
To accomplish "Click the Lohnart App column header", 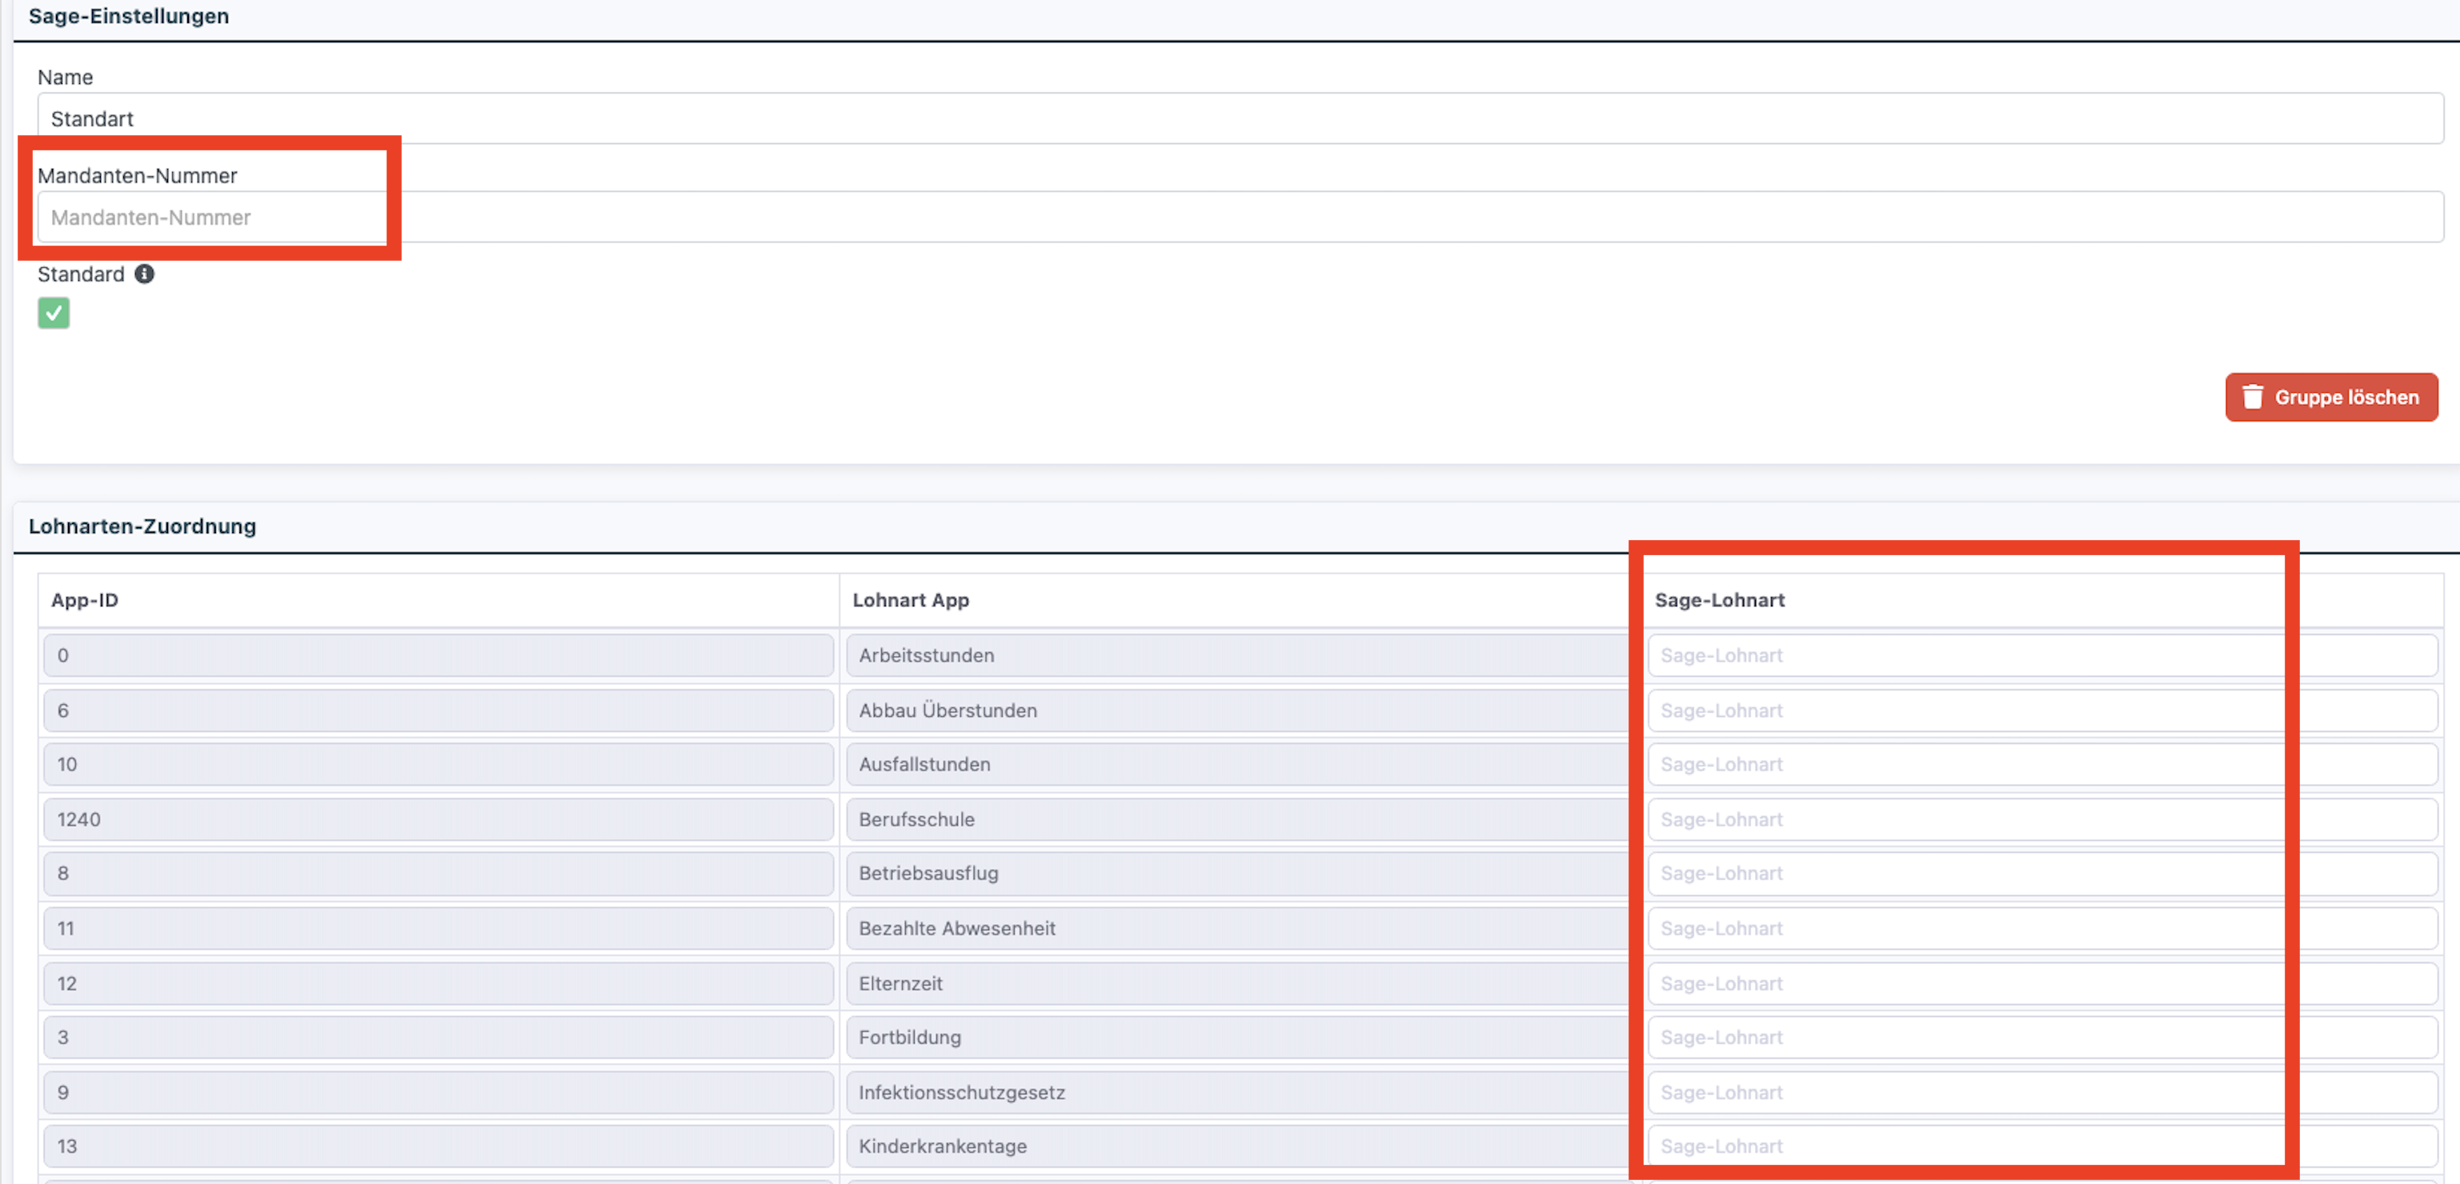I will click(910, 600).
